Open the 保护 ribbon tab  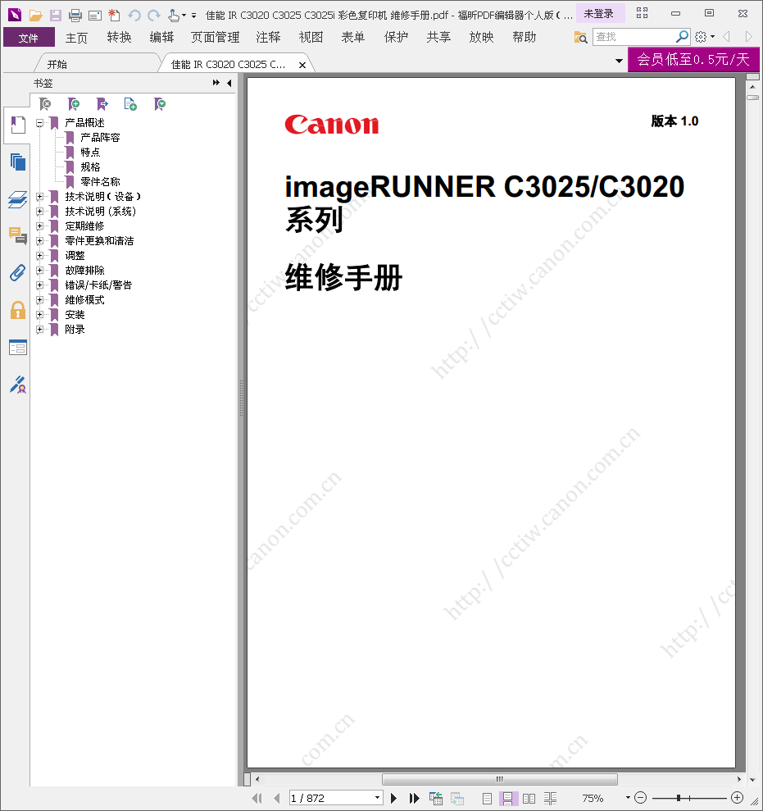point(396,38)
